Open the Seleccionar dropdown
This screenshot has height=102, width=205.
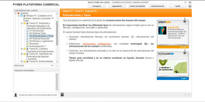(33, 65)
